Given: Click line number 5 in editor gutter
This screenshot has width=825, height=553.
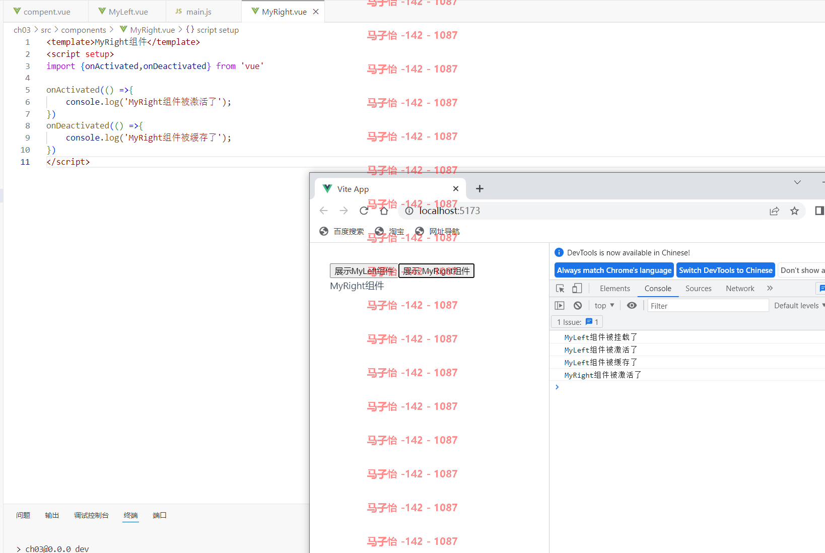Looking at the screenshot, I should [x=28, y=90].
